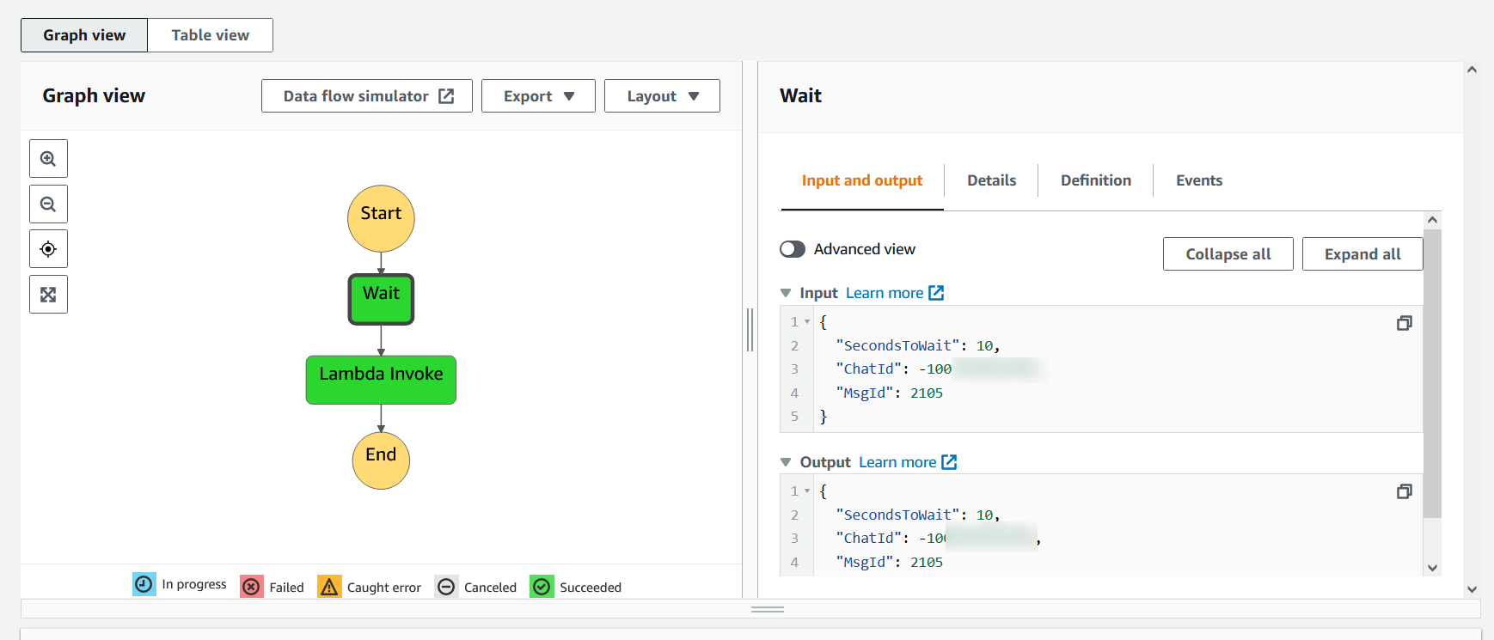
Task: Open the Events tab
Action: click(x=1198, y=180)
